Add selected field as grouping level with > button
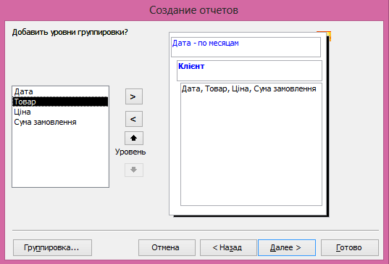The height and width of the screenshot is (264, 389). coord(134,96)
